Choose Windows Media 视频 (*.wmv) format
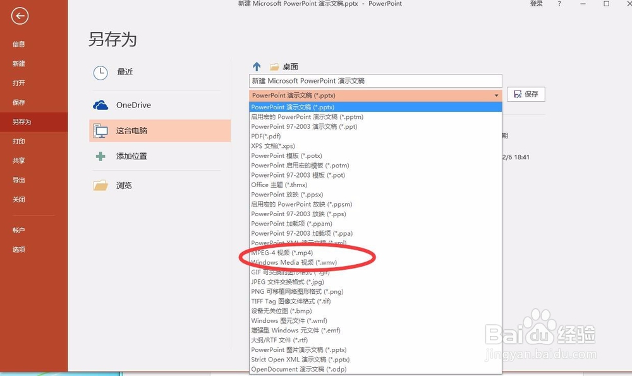 375,262
